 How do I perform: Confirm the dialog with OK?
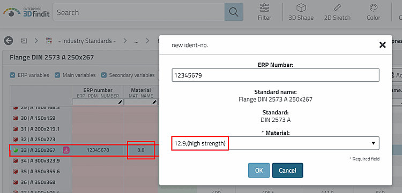point(259,170)
